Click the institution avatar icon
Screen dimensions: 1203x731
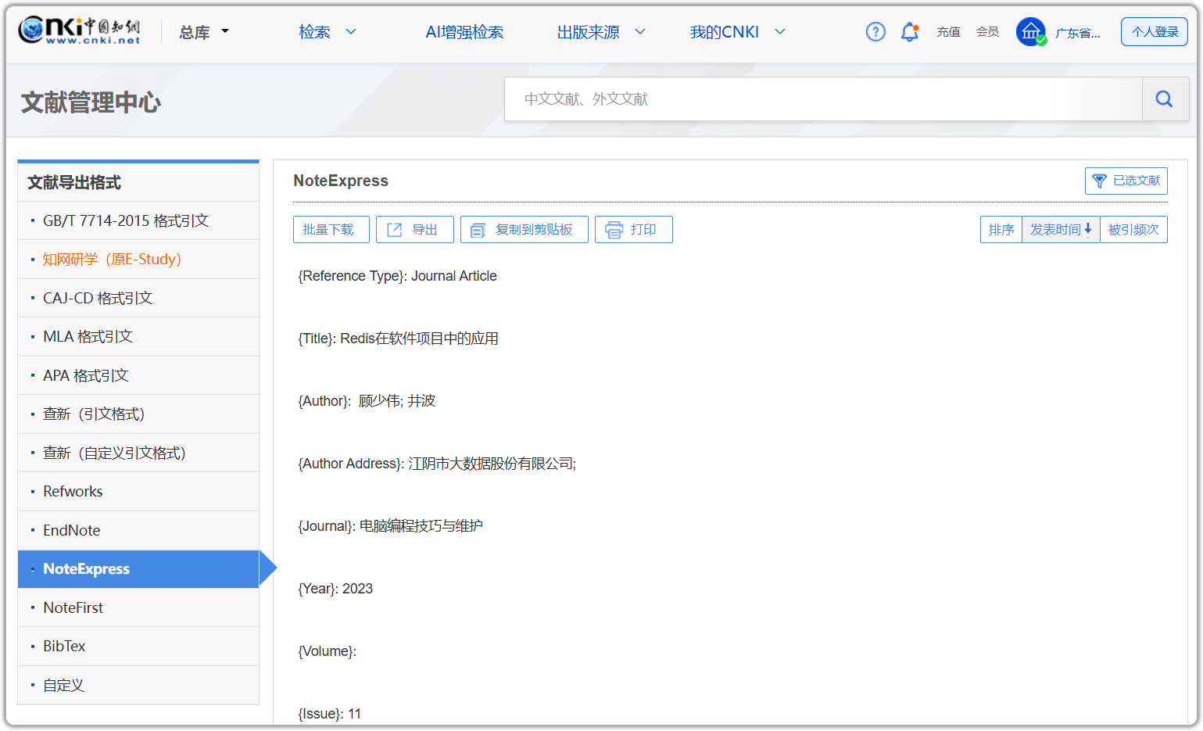click(x=1031, y=32)
